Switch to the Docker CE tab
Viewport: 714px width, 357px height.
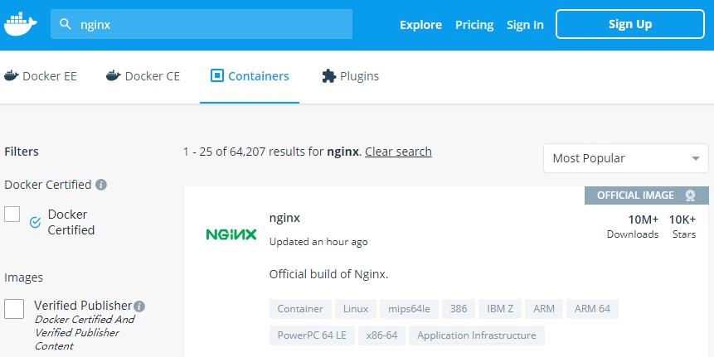click(x=143, y=76)
